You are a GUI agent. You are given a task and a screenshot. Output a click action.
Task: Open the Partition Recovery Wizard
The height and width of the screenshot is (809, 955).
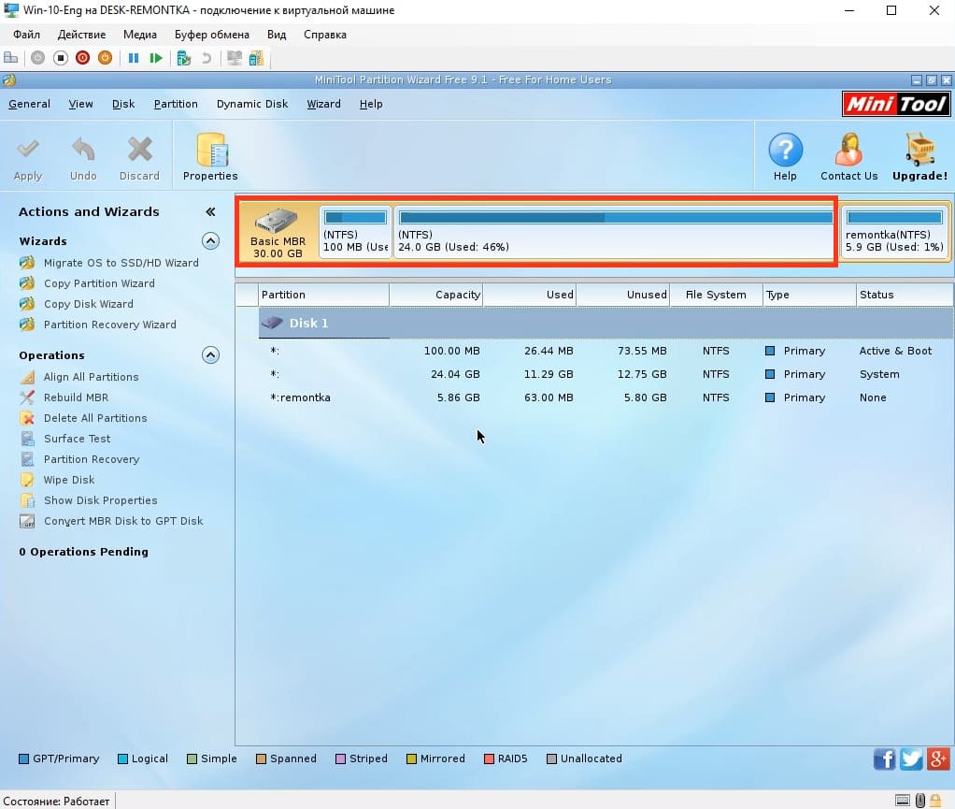coord(110,325)
